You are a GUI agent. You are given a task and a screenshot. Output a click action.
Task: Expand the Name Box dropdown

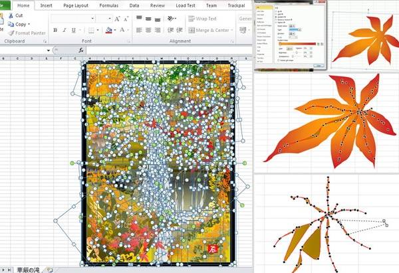click(49, 50)
